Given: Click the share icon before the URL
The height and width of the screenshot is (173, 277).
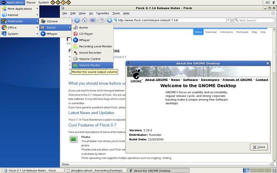Looking at the screenshot, I should pos(116,20).
